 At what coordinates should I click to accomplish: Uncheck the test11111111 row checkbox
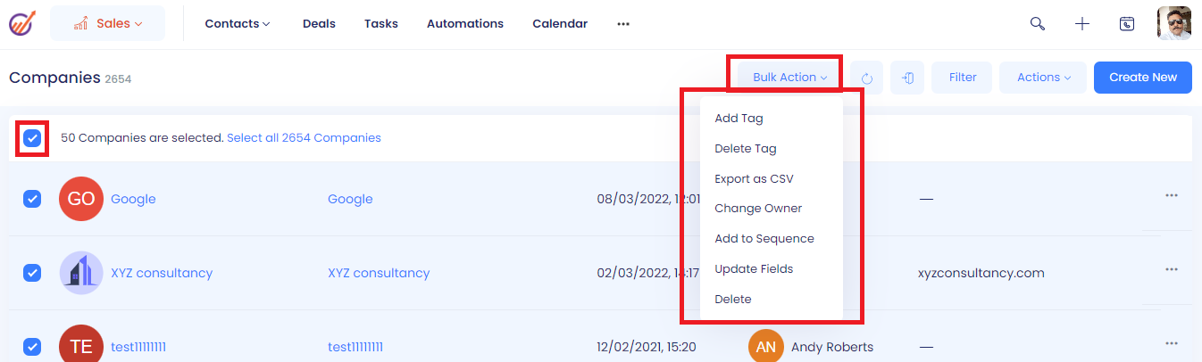32,347
